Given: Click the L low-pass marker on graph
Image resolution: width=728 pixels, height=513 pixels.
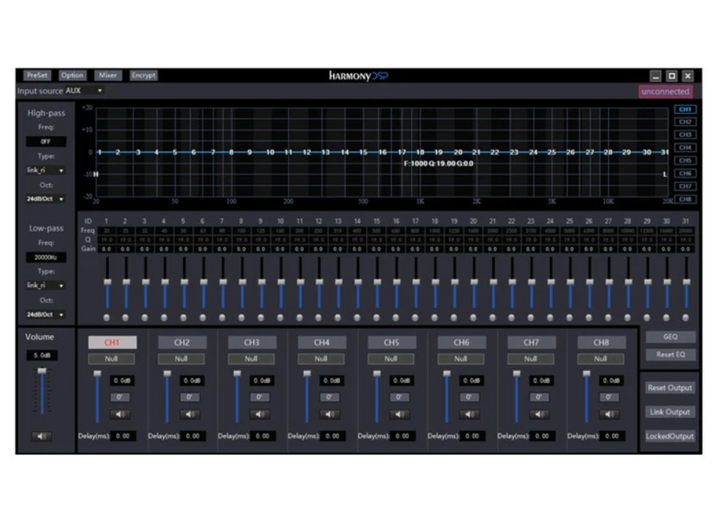Looking at the screenshot, I should (x=665, y=174).
